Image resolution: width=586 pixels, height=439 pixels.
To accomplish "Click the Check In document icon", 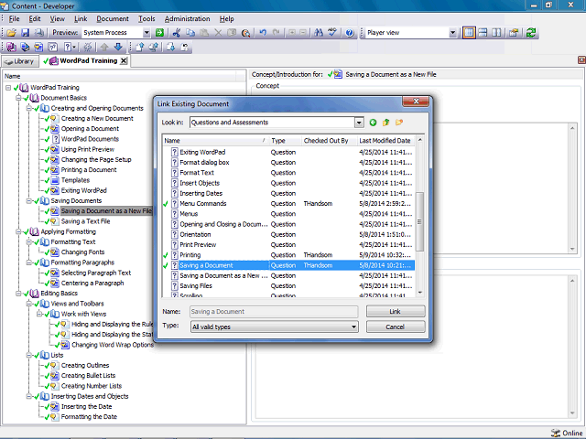I will 140,47.
